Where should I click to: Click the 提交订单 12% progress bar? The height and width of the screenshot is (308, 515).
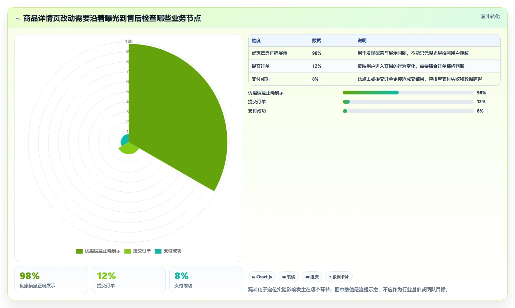tap(408, 102)
